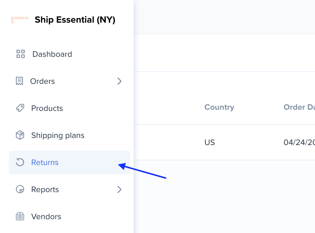Expand the Reports submenu chevron
Image resolution: width=315 pixels, height=233 pixels.
tap(119, 189)
